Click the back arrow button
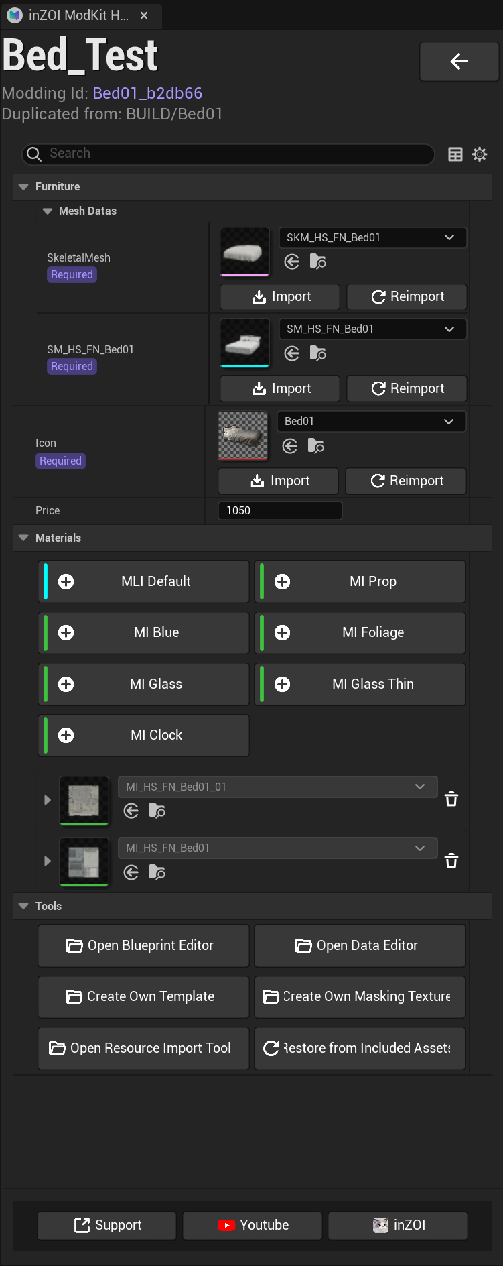This screenshot has width=503, height=1266. (459, 62)
